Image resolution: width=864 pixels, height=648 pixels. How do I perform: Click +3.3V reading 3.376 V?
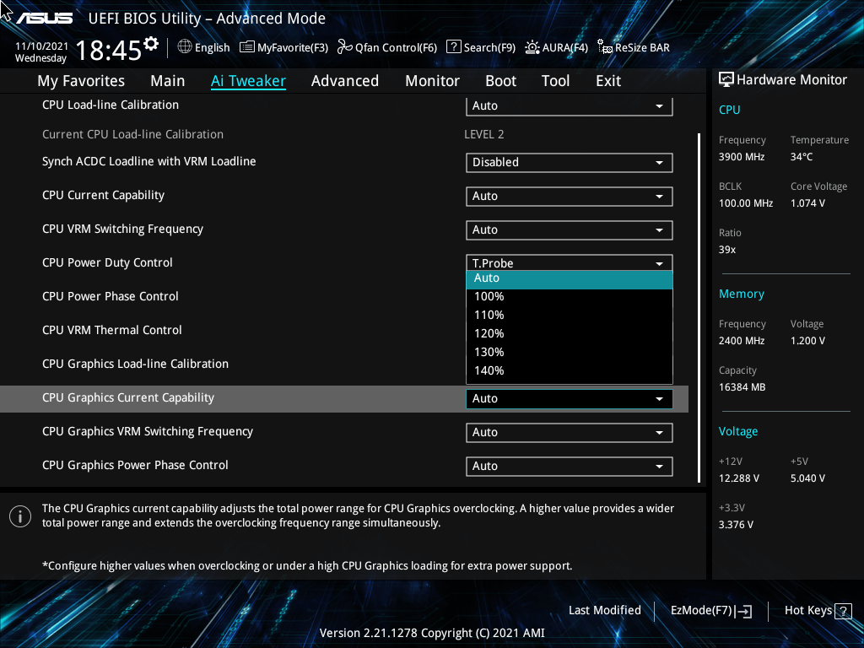click(736, 525)
